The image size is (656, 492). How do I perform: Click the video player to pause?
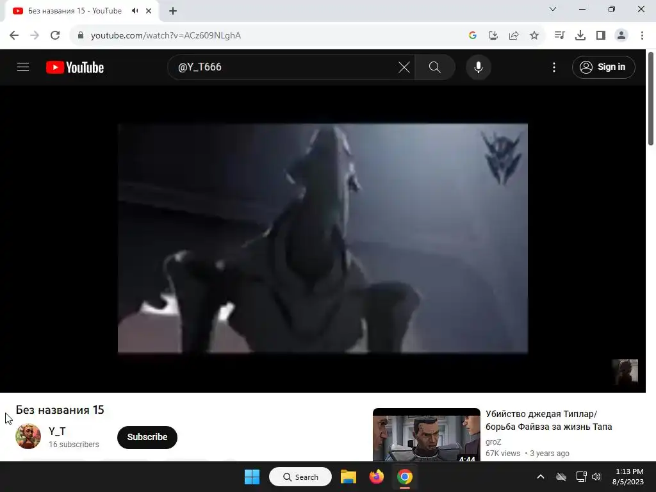pyautogui.click(x=323, y=238)
